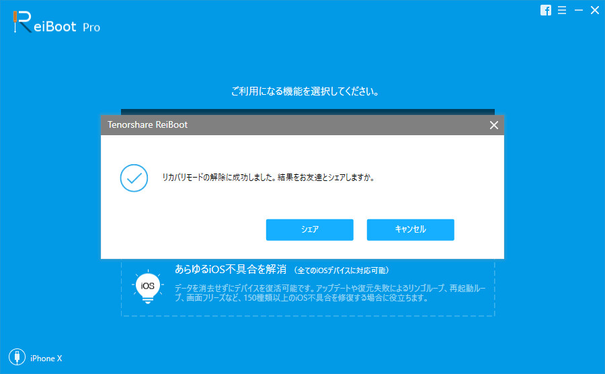This screenshot has height=374, width=605.
Task: Click the ReiBoot Pro logo
Action: [56, 22]
